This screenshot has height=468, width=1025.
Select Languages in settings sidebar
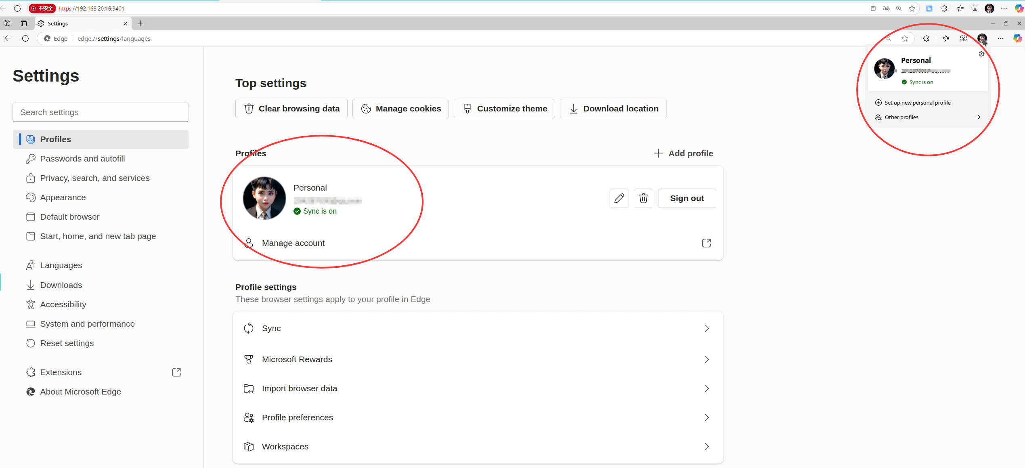coord(61,265)
